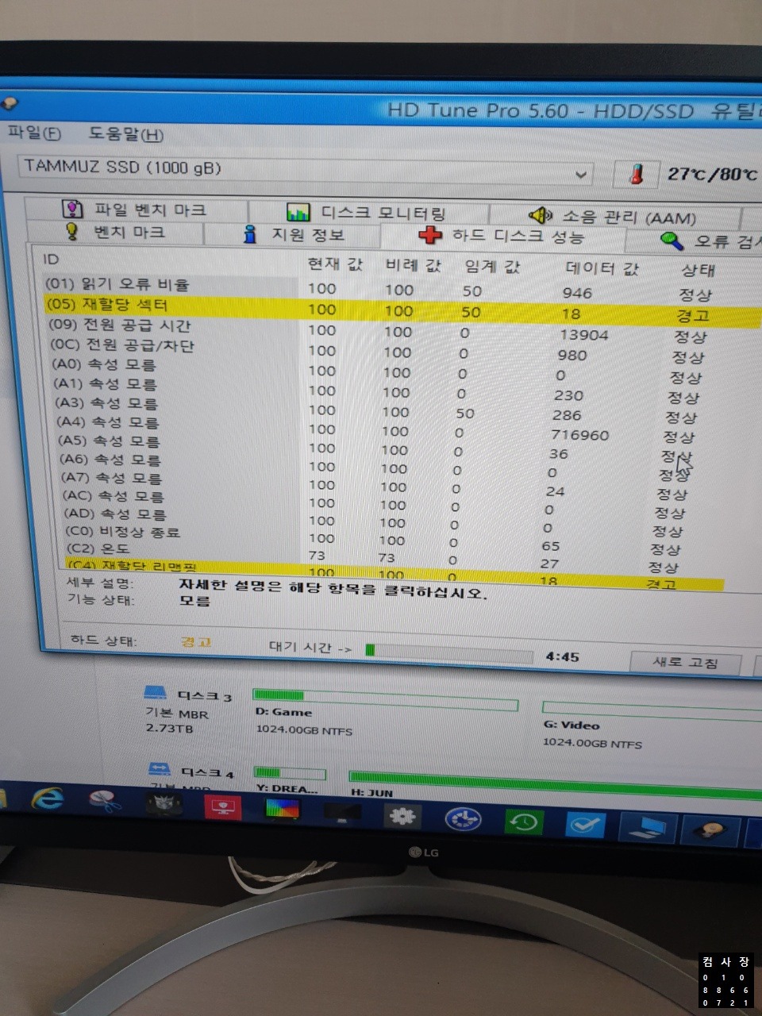Click the green bar chart monitoring icon
This screenshot has width=762, height=1016.
pyautogui.click(x=298, y=213)
